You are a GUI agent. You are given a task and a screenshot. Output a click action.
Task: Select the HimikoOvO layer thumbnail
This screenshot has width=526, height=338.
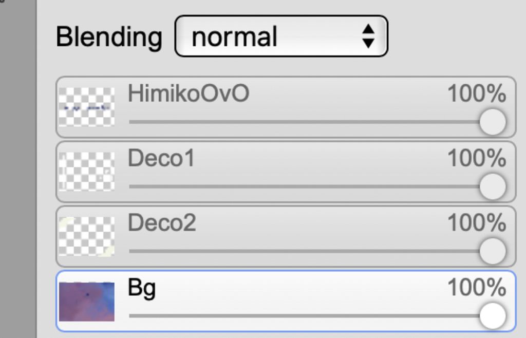tap(86, 107)
